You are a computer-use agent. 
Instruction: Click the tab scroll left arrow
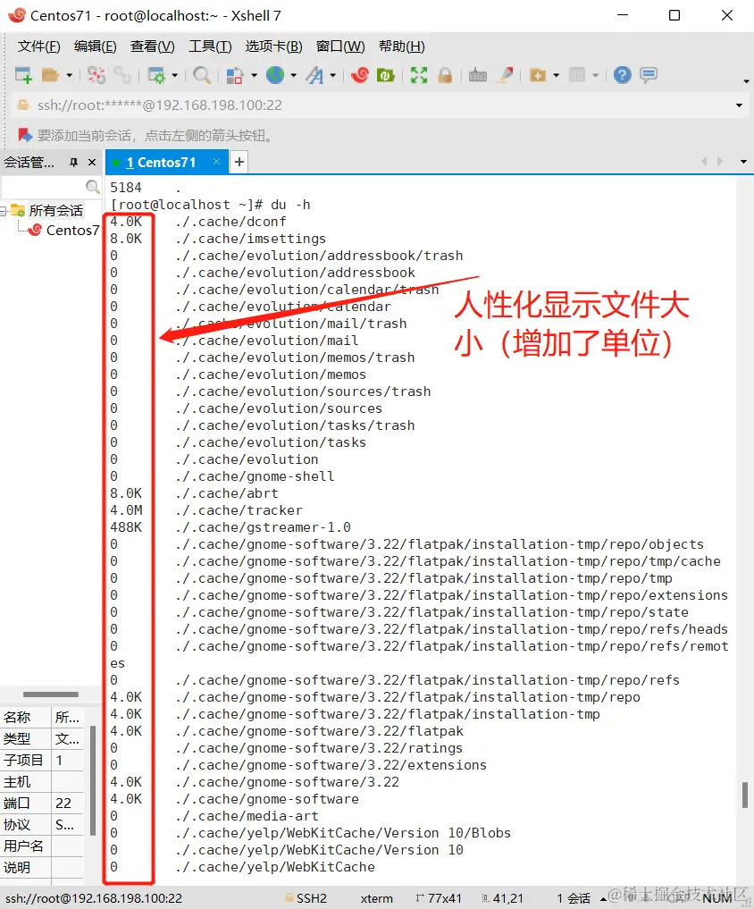704,161
